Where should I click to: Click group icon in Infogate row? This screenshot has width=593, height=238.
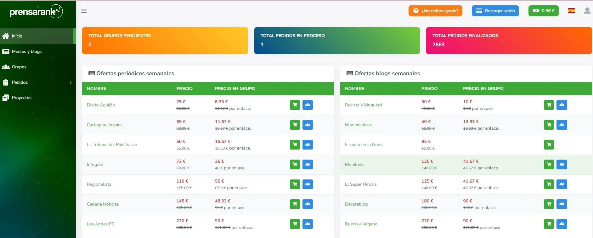tap(308, 164)
